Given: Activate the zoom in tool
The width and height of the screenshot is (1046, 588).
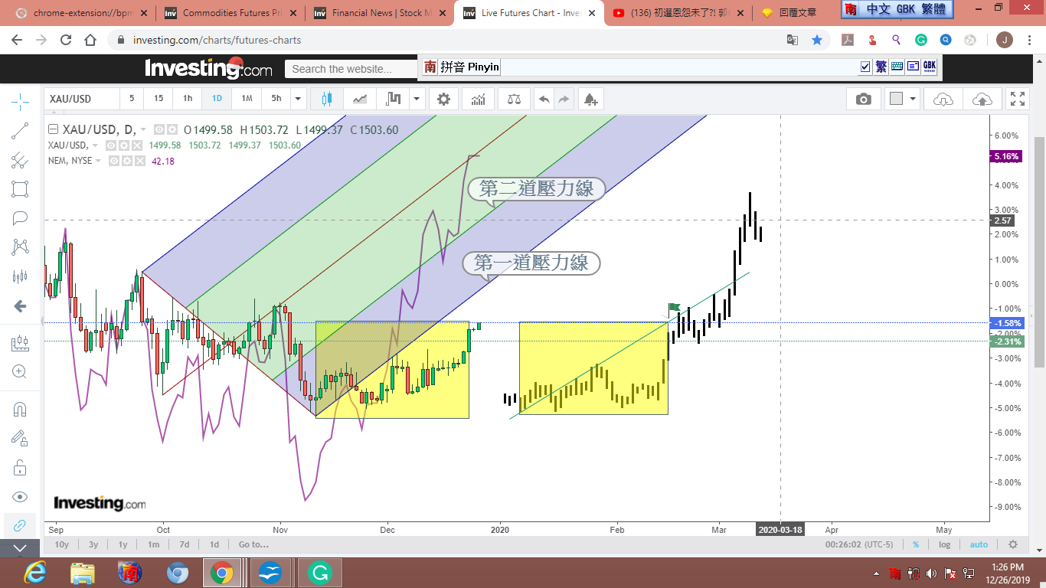Looking at the screenshot, I should [x=20, y=372].
